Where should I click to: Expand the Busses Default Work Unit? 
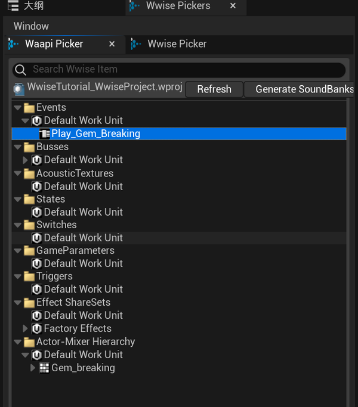click(25, 160)
